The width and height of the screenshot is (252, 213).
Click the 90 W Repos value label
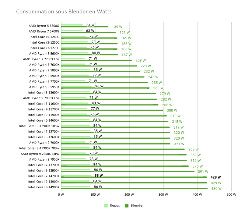99,86
